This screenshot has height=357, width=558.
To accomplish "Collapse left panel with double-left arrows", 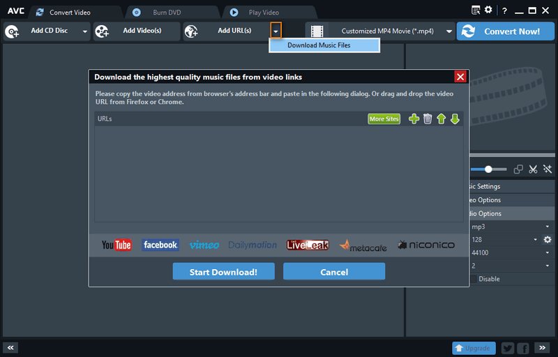I will click(x=10, y=347).
